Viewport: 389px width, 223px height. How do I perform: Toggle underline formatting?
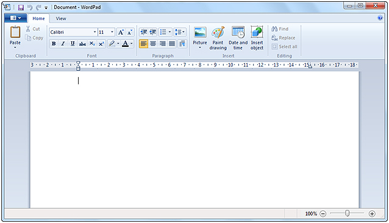[73, 44]
